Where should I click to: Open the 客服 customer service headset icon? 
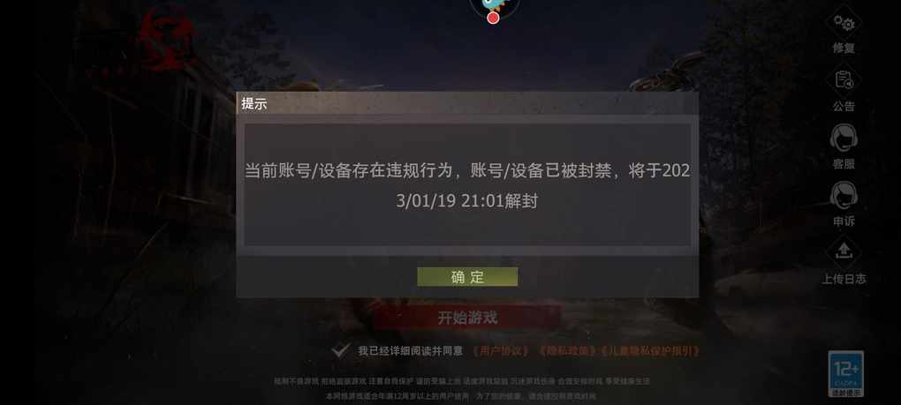coord(844,139)
